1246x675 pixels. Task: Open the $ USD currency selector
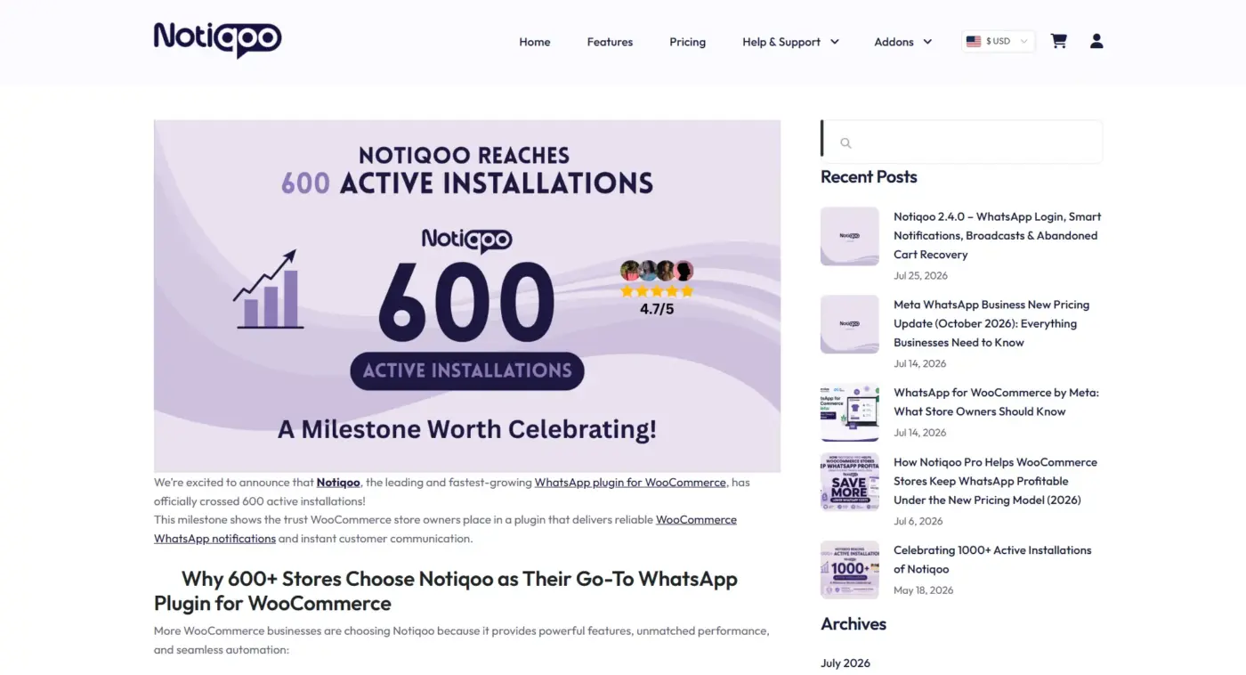coord(999,41)
